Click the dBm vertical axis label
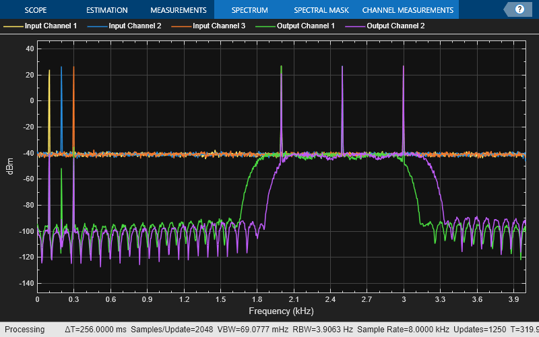Image resolution: width=539 pixels, height=337 pixels. point(9,166)
